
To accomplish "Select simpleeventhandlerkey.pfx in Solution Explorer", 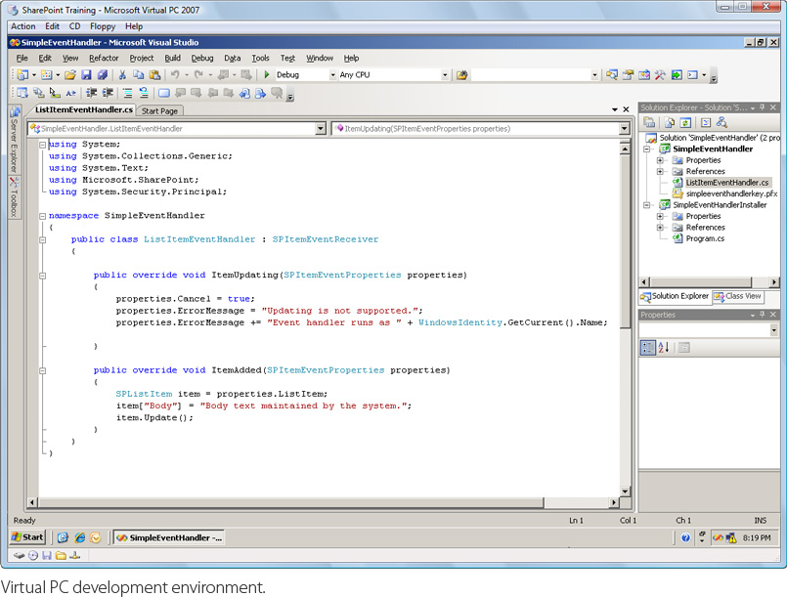I will tap(731, 193).
